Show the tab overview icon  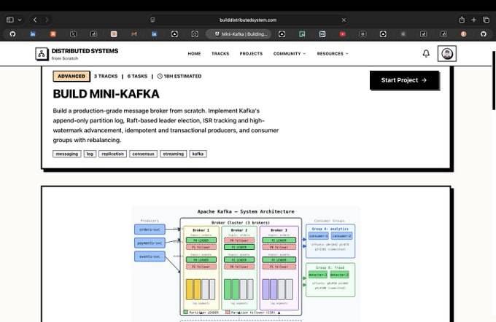[487, 20]
